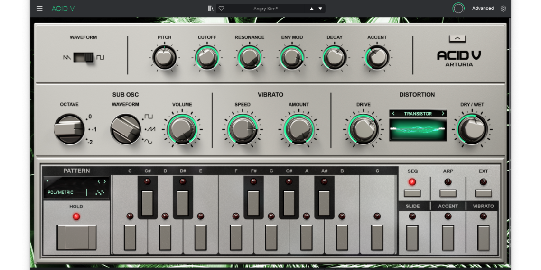541x270 pixels.
Task: Open the POLYMETRIC pattern name menu
Action: coord(60,192)
